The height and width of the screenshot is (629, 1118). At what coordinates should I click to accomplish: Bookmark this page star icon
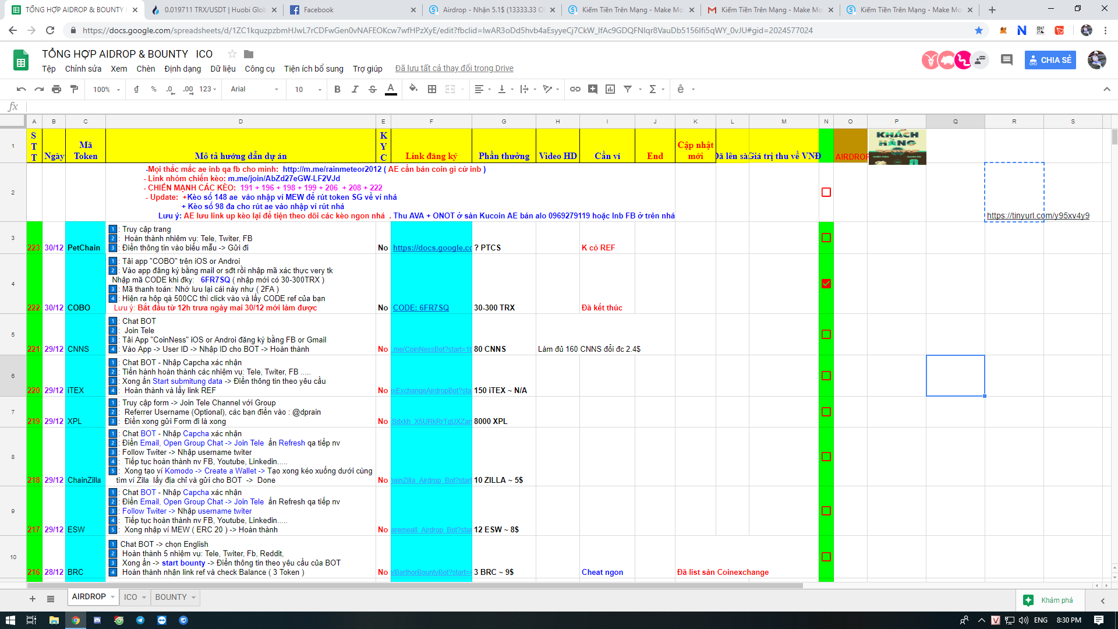click(979, 30)
